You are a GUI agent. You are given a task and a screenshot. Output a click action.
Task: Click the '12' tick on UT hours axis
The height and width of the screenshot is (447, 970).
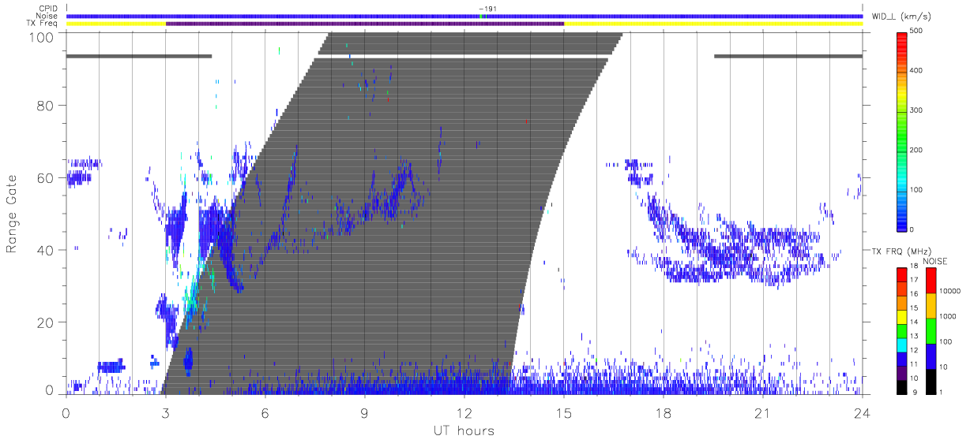click(x=464, y=412)
